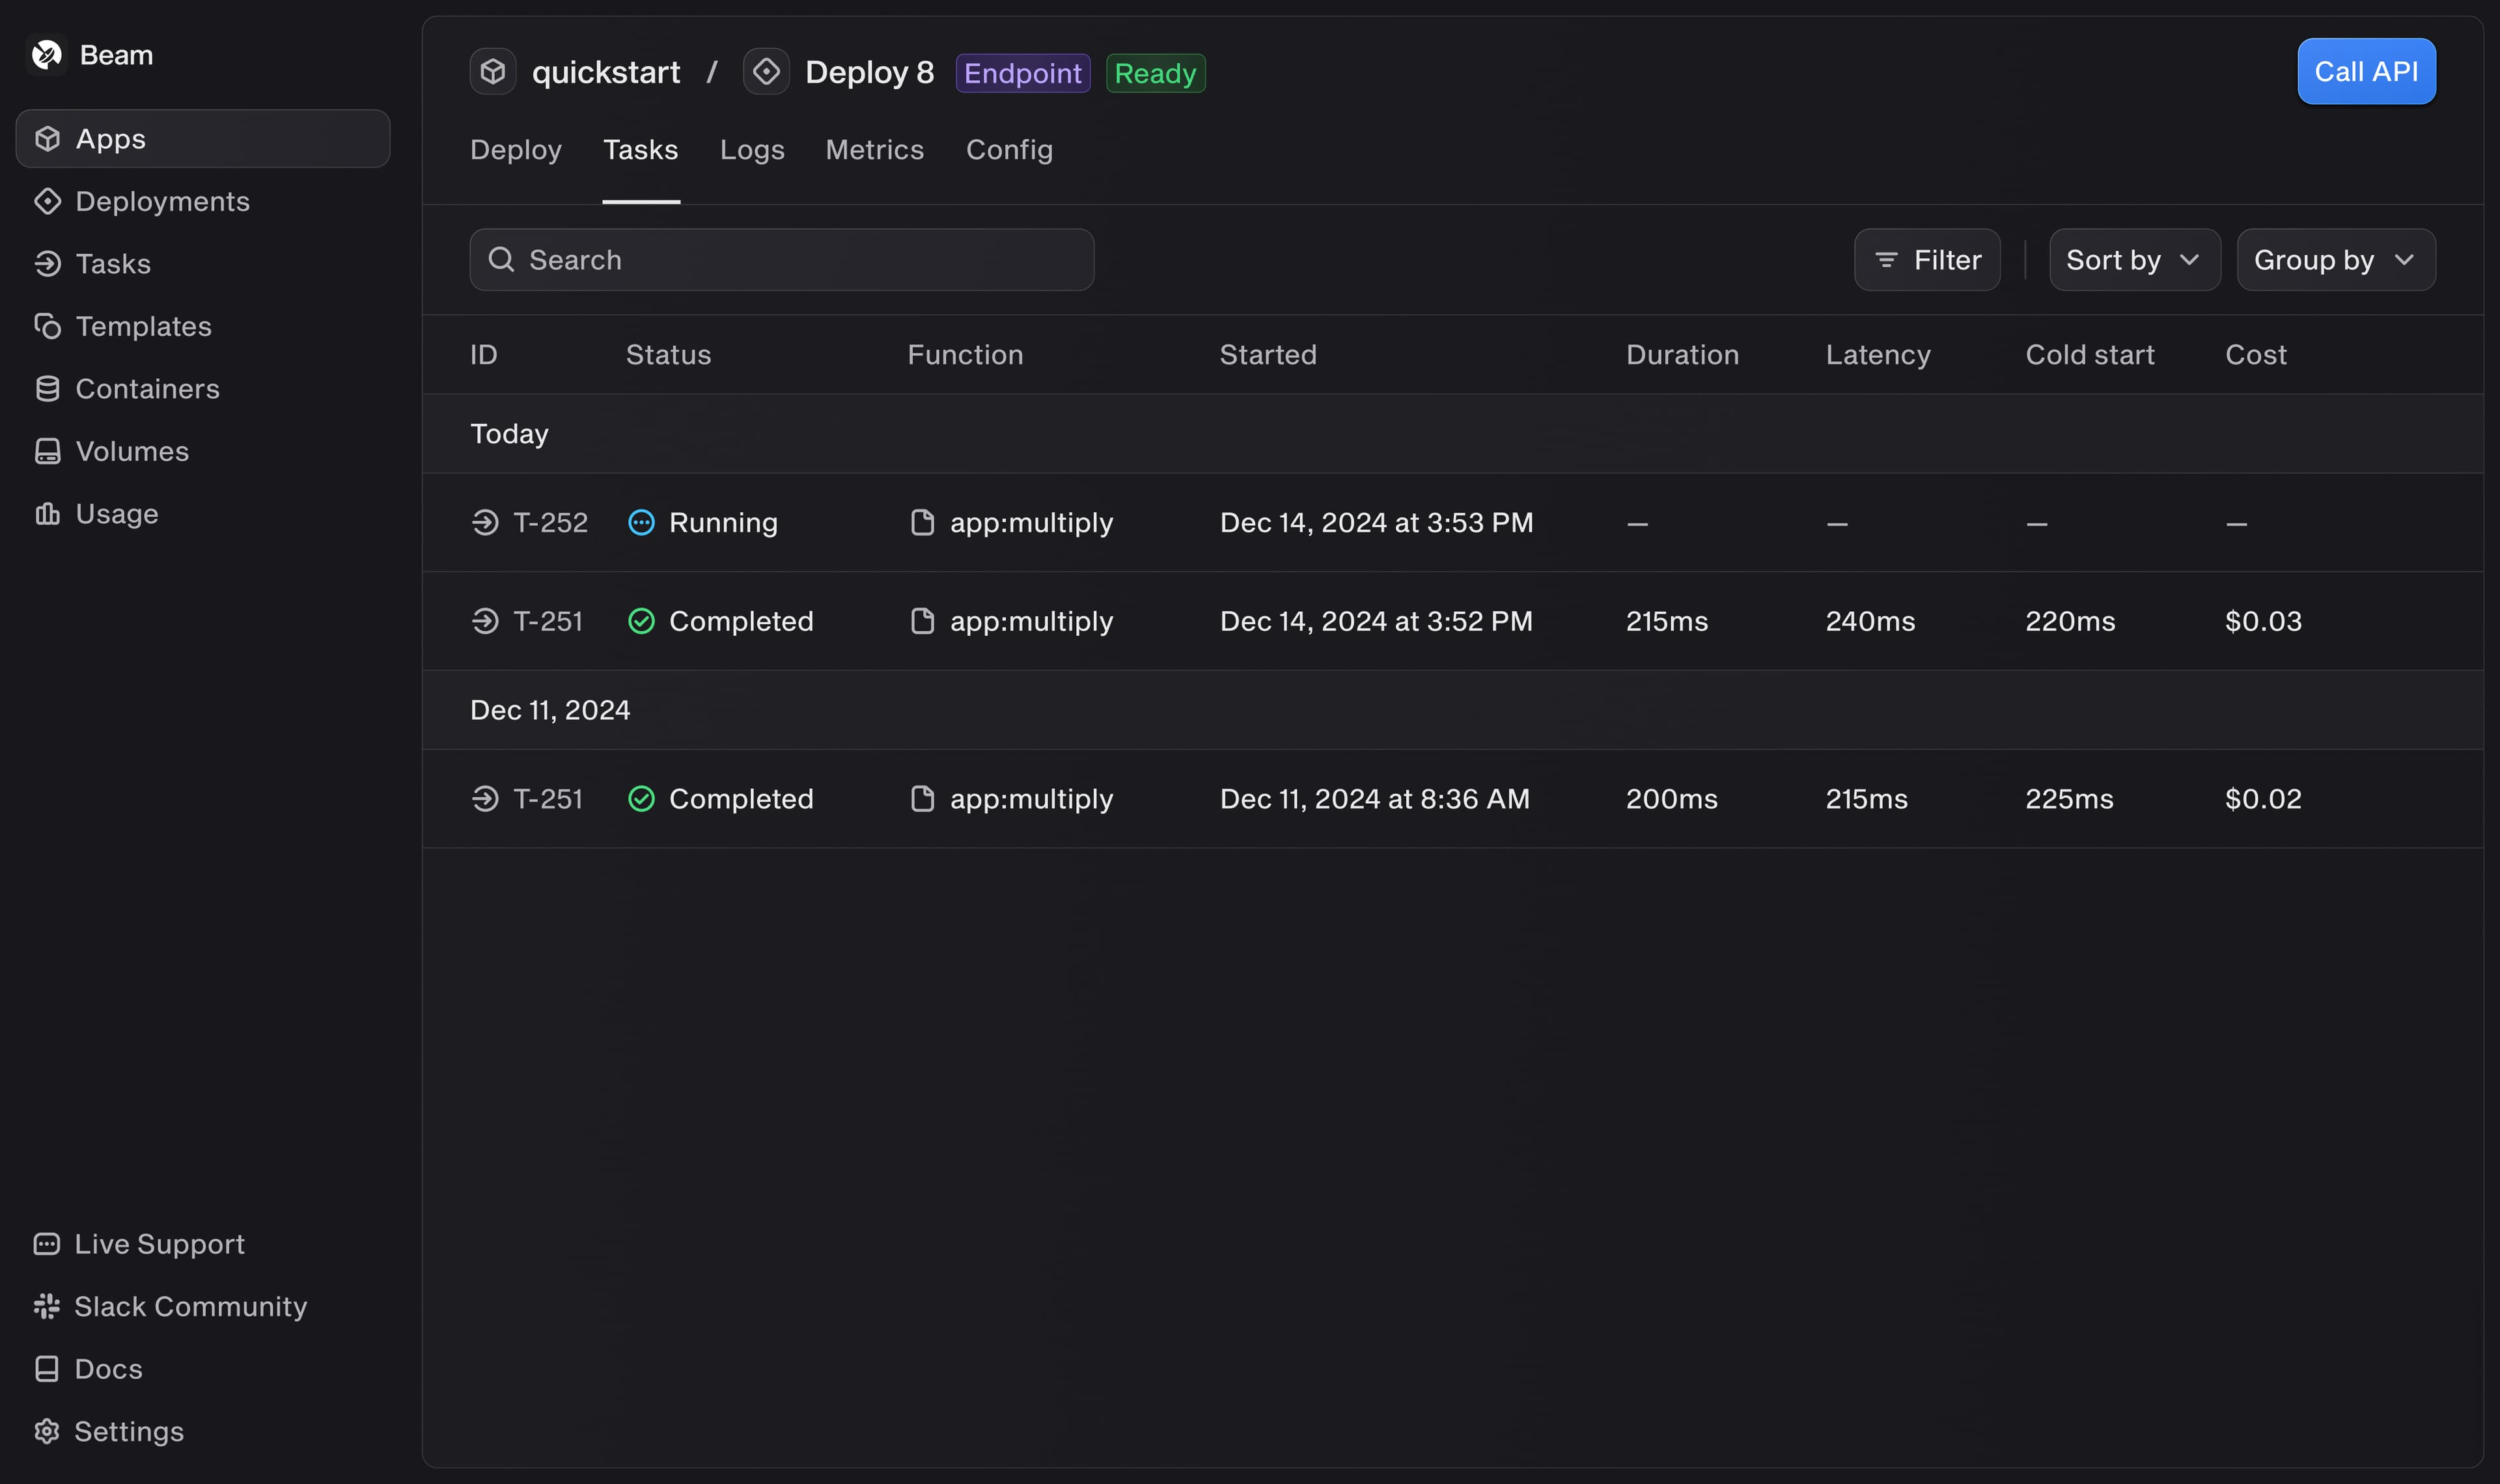Click the Deploy 8 diamond icon

tap(766, 72)
